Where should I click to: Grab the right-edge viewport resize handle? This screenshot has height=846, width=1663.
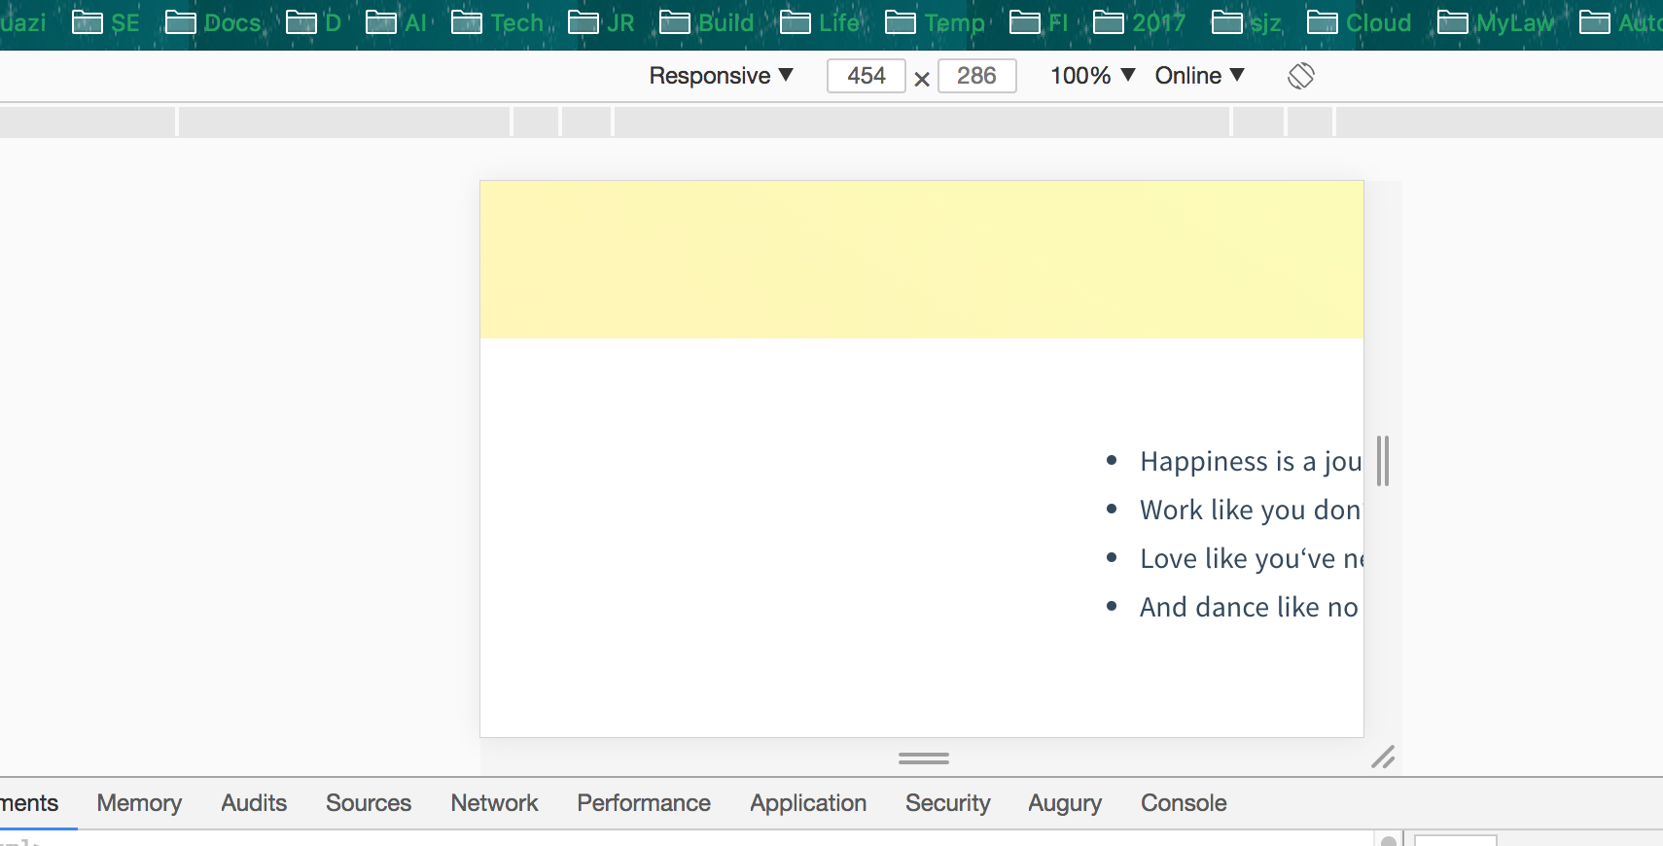(1383, 461)
